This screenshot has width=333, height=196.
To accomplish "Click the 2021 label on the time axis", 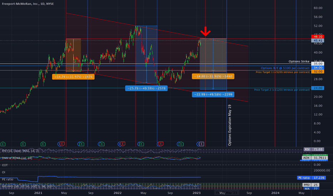I will (38, 193).
